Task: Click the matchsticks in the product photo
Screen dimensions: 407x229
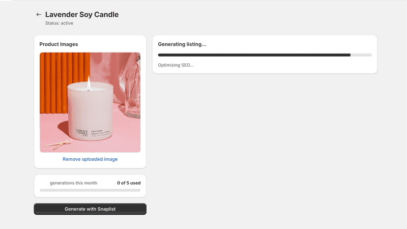Action: [58, 144]
